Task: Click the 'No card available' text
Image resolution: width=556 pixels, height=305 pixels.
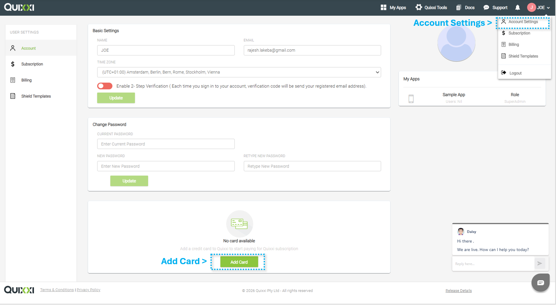Action: [239, 241]
